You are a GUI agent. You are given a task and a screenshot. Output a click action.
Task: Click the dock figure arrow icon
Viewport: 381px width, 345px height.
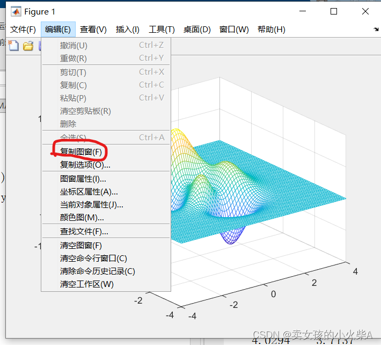coord(376,29)
